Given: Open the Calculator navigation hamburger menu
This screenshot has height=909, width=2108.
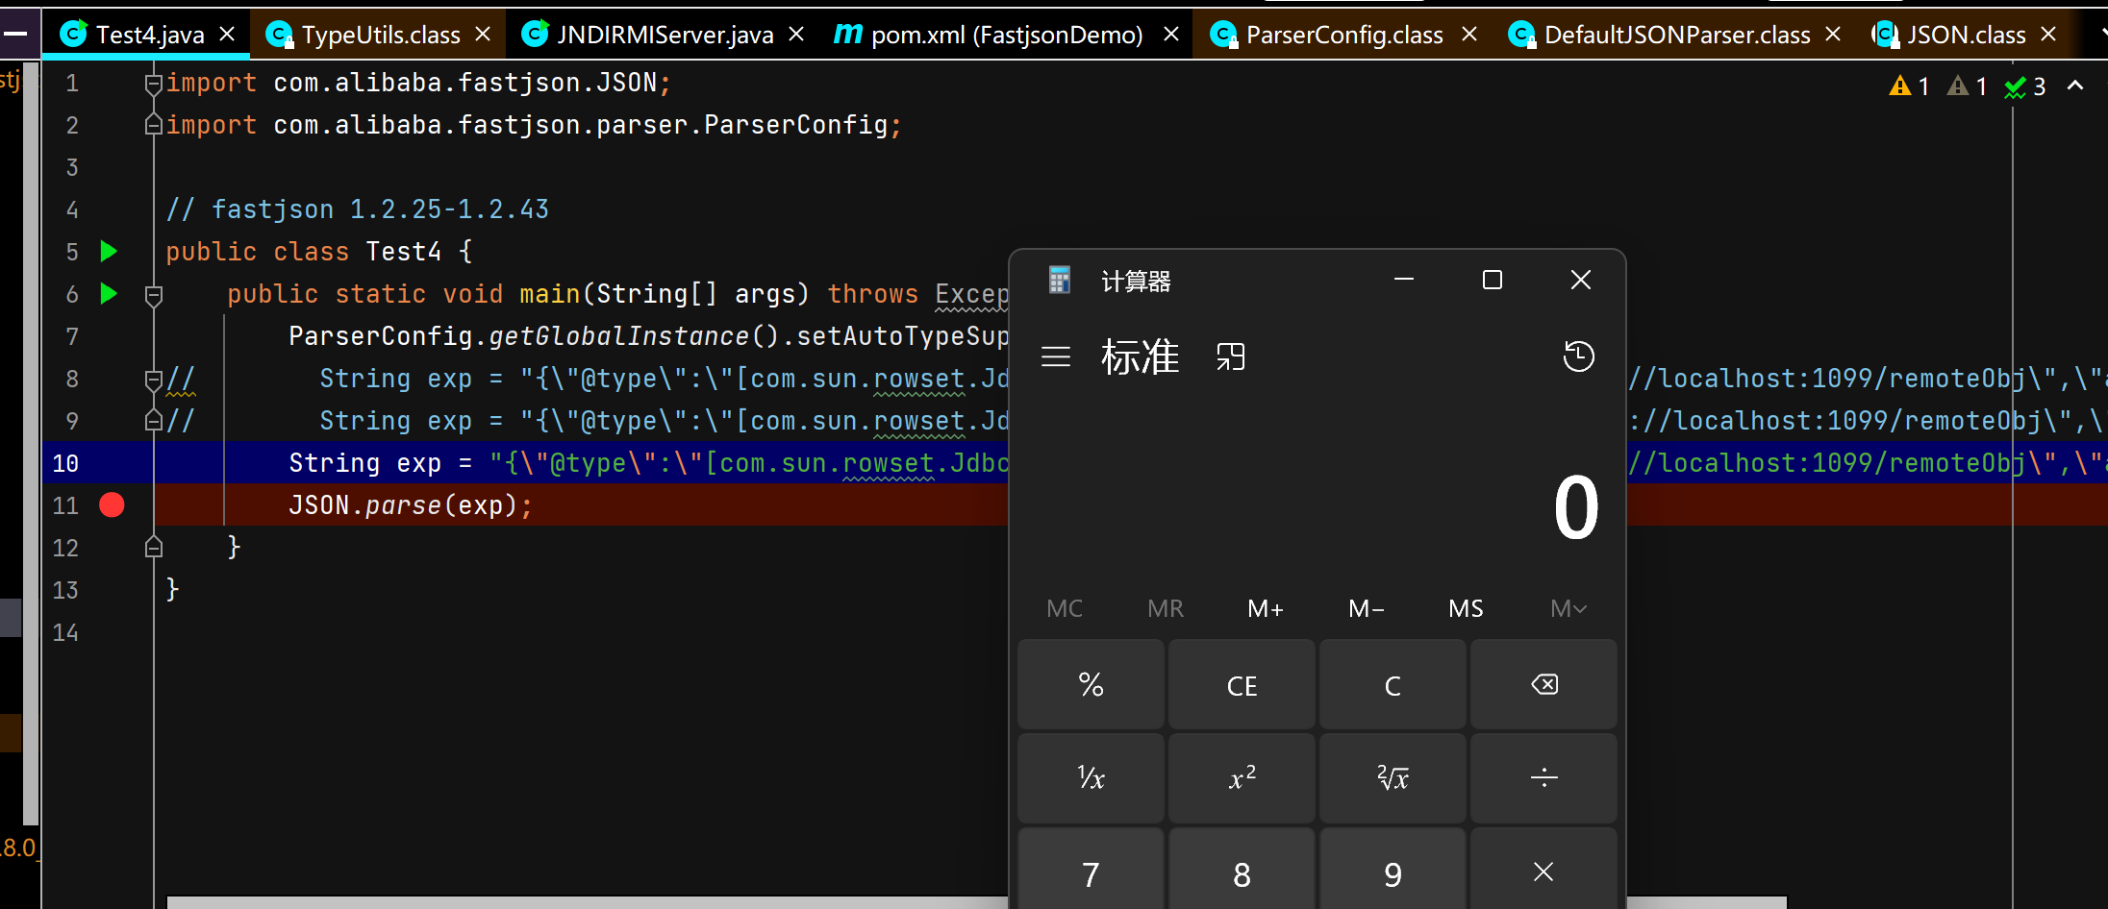Looking at the screenshot, I should click(1056, 357).
